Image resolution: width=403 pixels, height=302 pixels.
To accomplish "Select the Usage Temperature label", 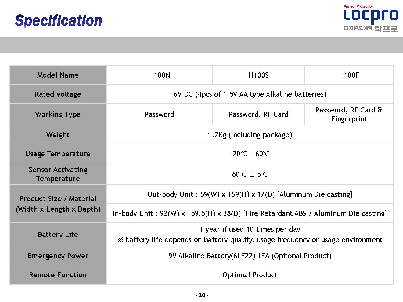I will tap(58, 154).
